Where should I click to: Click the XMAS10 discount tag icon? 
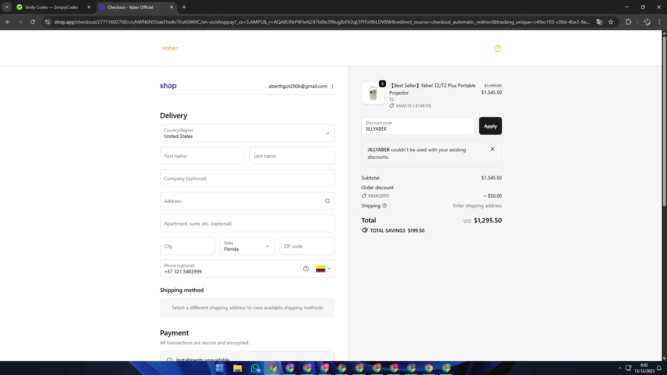pyautogui.click(x=392, y=106)
